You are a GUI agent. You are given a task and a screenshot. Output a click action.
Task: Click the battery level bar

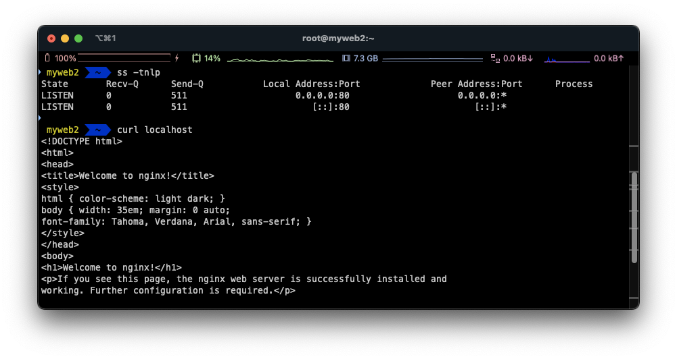124,58
